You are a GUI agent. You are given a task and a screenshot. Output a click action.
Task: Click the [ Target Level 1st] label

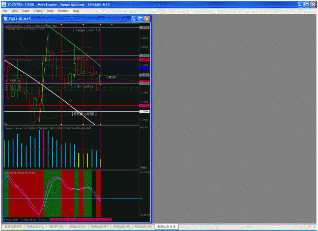tap(87, 30)
